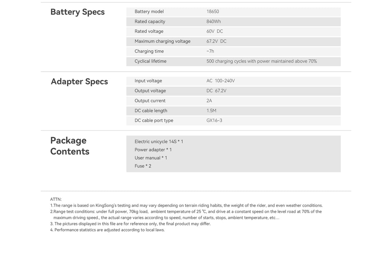392x263 pixels.
Task: Select the AC 100-240V input voltage value
Action: pos(220,81)
